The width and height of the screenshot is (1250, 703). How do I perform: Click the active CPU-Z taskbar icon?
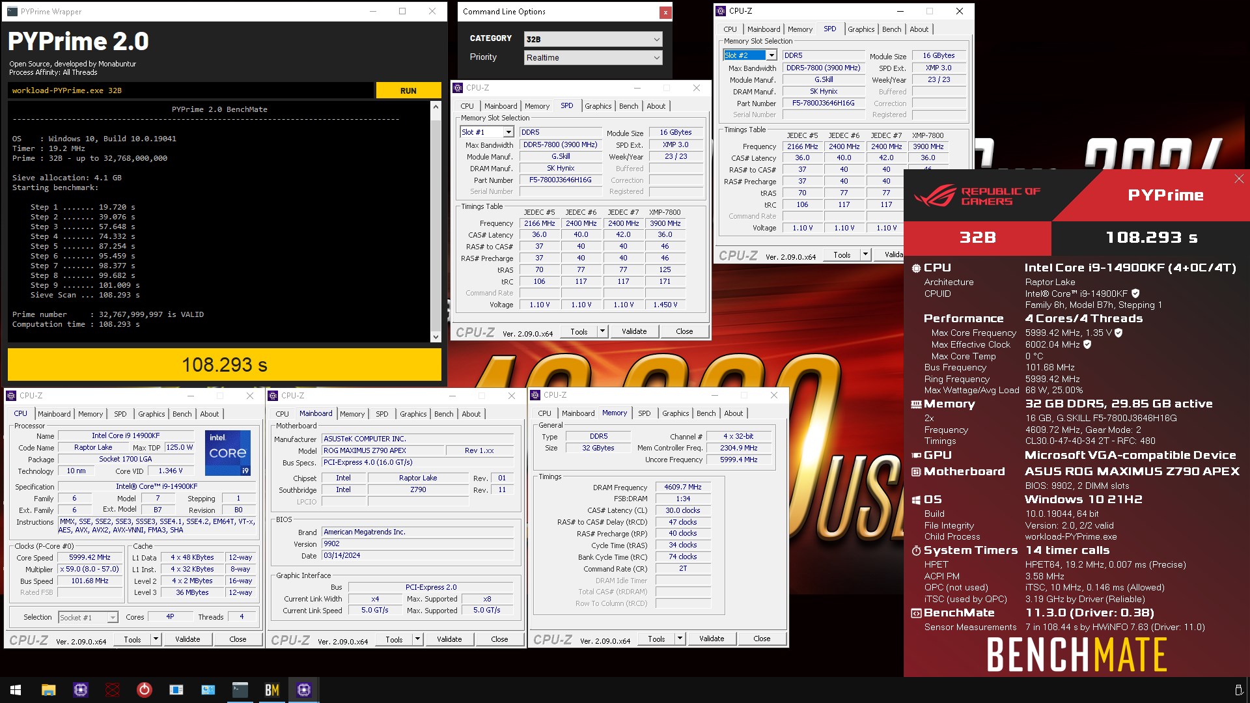304,690
